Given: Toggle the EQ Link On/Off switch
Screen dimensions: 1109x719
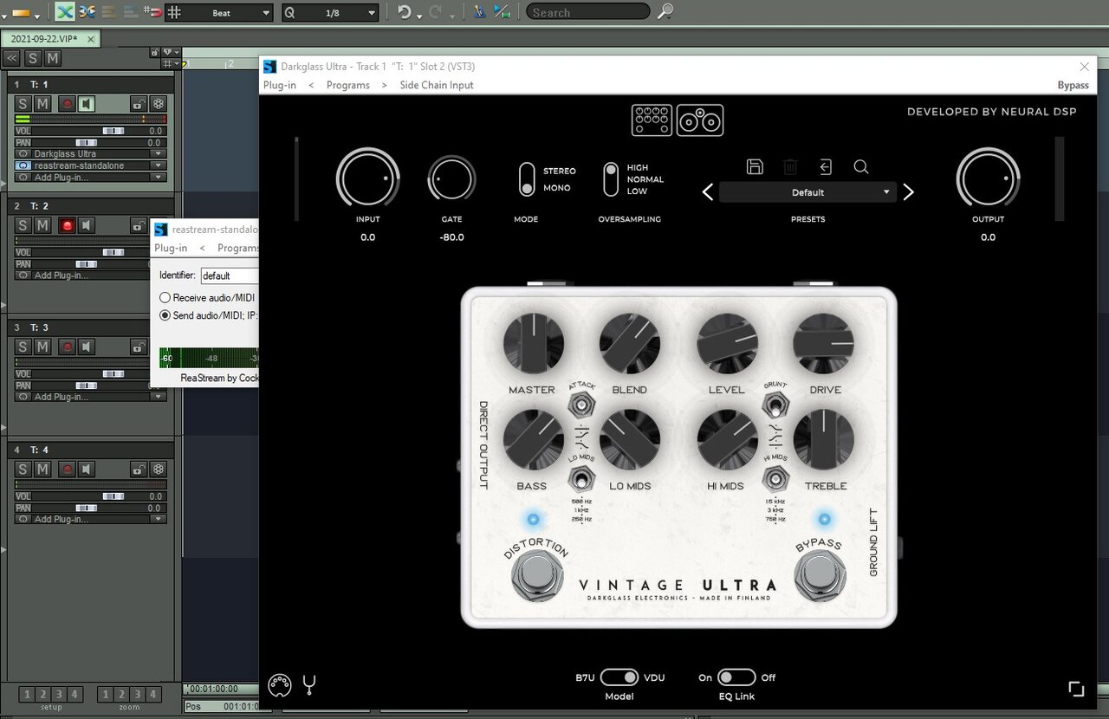Looking at the screenshot, I should (736, 677).
